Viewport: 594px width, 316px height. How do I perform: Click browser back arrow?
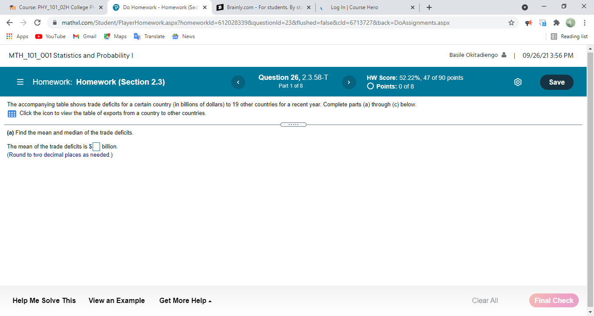click(x=10, y=23)
